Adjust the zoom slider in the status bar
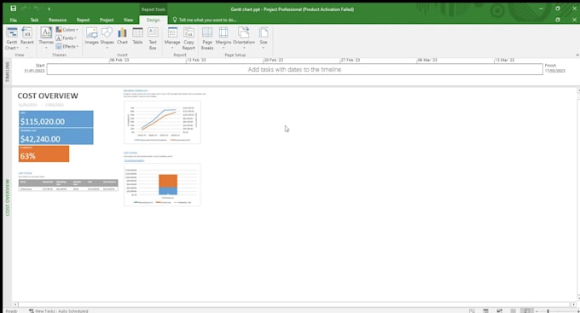 548,311
